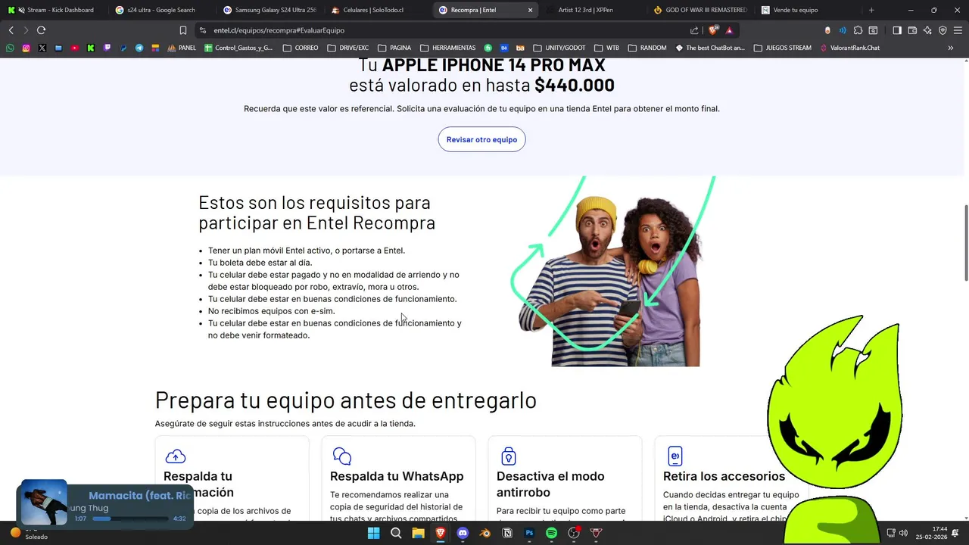The height and width of the screenshot is (545, 969).
Task: Click the Revisar otro equipo button
Action: pyautogui.click(x=481, y=139)
